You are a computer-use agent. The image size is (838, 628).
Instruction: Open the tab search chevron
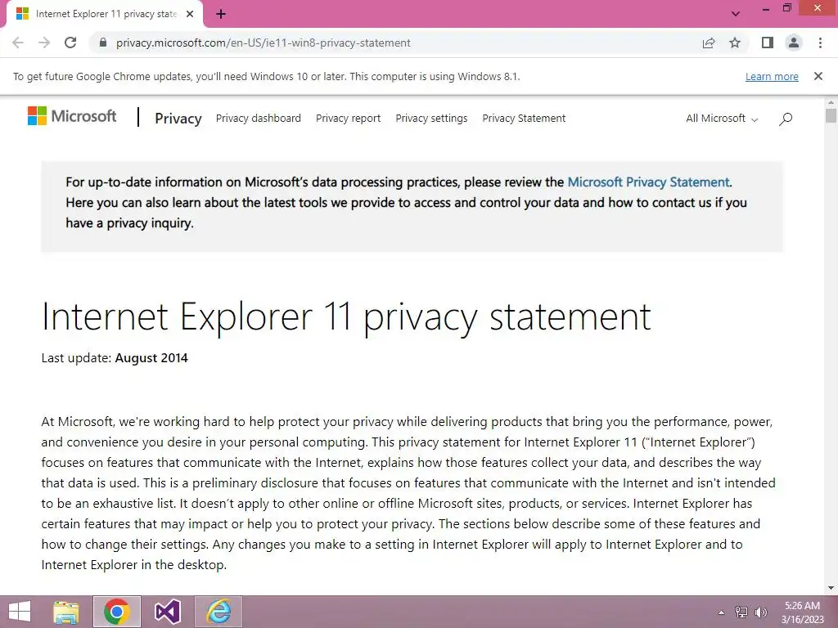pos(736,14)
